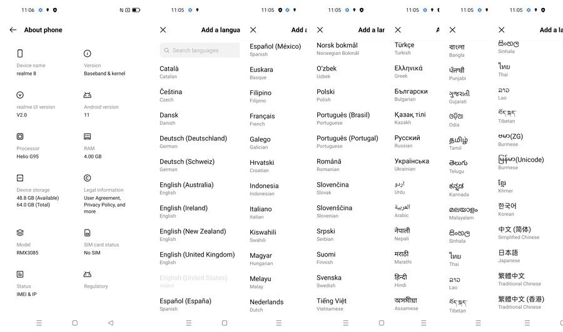Screen dimensions: 563x332
Task: Tap the Device storage icon
Action: tap(20, 178)
